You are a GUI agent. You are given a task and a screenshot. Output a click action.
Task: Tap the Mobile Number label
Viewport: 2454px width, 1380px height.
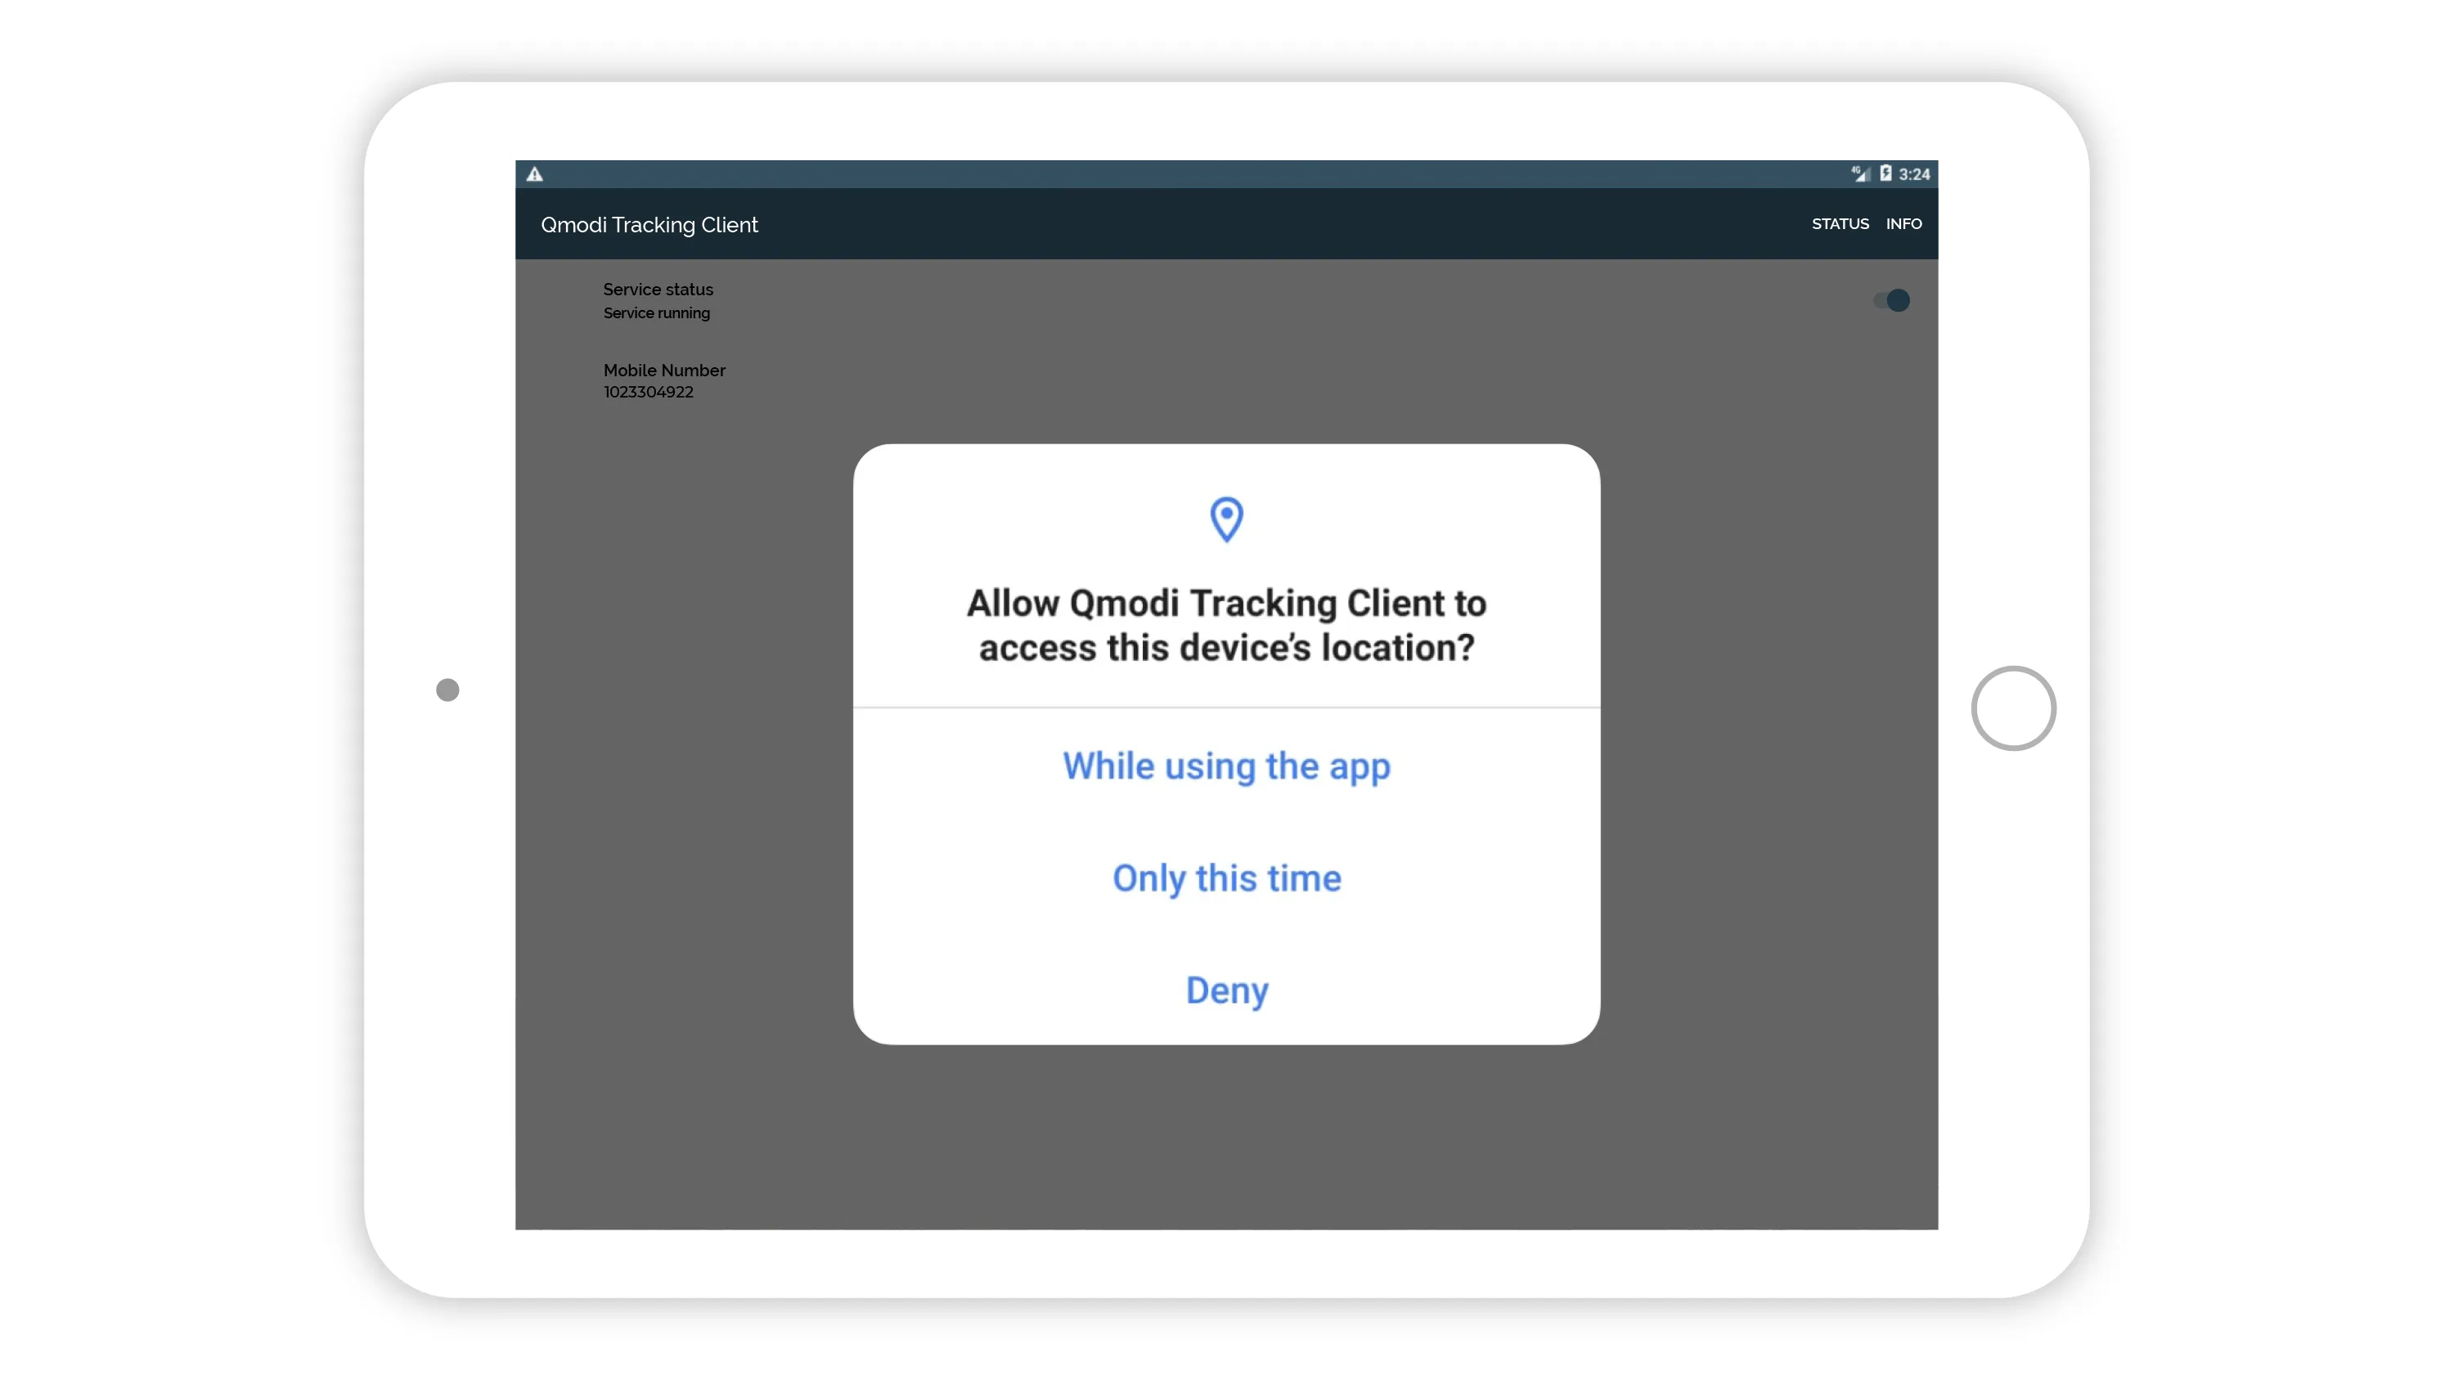[x=664, y=371]
